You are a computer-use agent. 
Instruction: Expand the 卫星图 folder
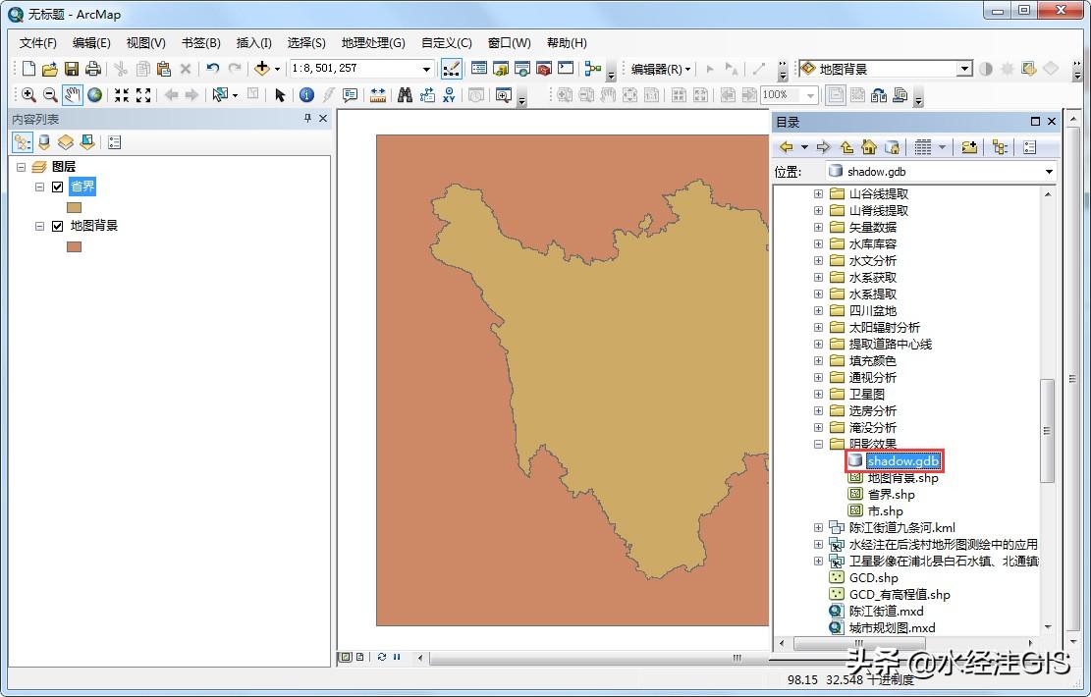tap(819, 394)
